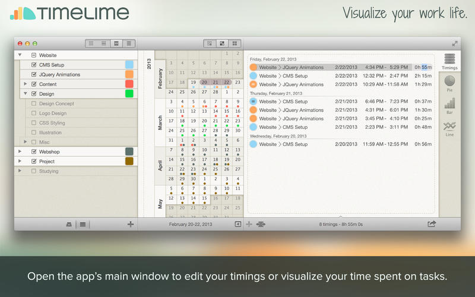Uncheck the Design checkbox
Image resolution: width=475 pixels, height=297 pixels.
point(34,94)
